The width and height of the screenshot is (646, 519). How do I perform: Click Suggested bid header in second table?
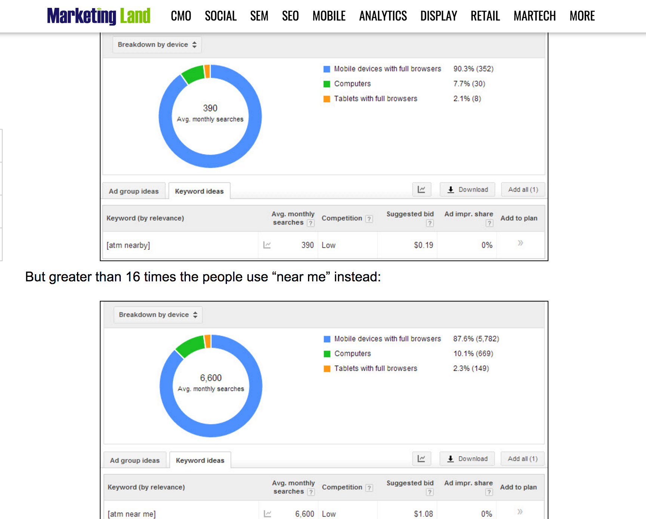pos(410,483)
